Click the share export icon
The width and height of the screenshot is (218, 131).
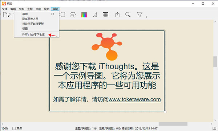click(117, 15)
